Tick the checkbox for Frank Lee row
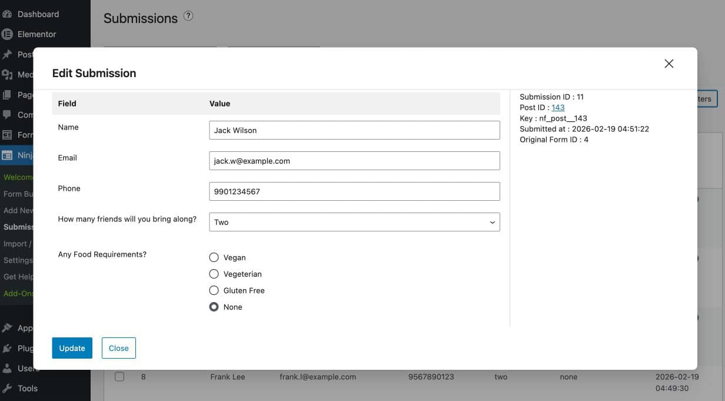The height and width of the screenshot is (401, 725). pos(119,377)
